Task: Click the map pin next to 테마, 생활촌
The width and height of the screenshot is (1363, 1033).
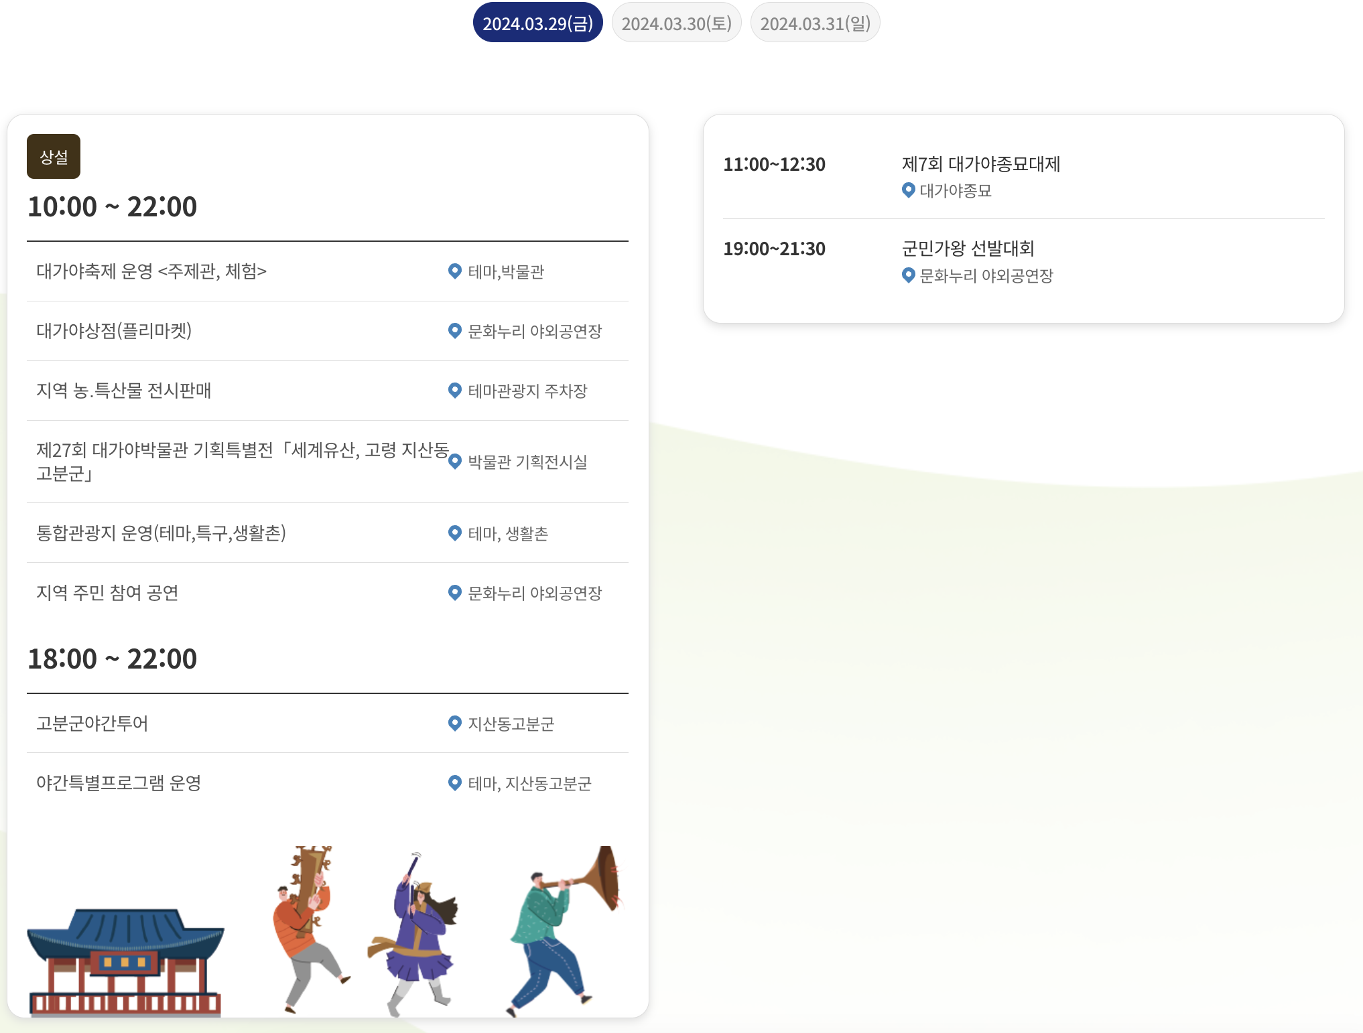Action: tap(455, 533)
